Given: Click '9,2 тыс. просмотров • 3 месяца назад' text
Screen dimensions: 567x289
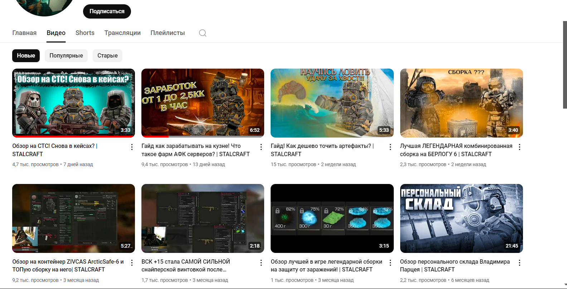Looking at the screenshot, I should click(x=55, y=280).
